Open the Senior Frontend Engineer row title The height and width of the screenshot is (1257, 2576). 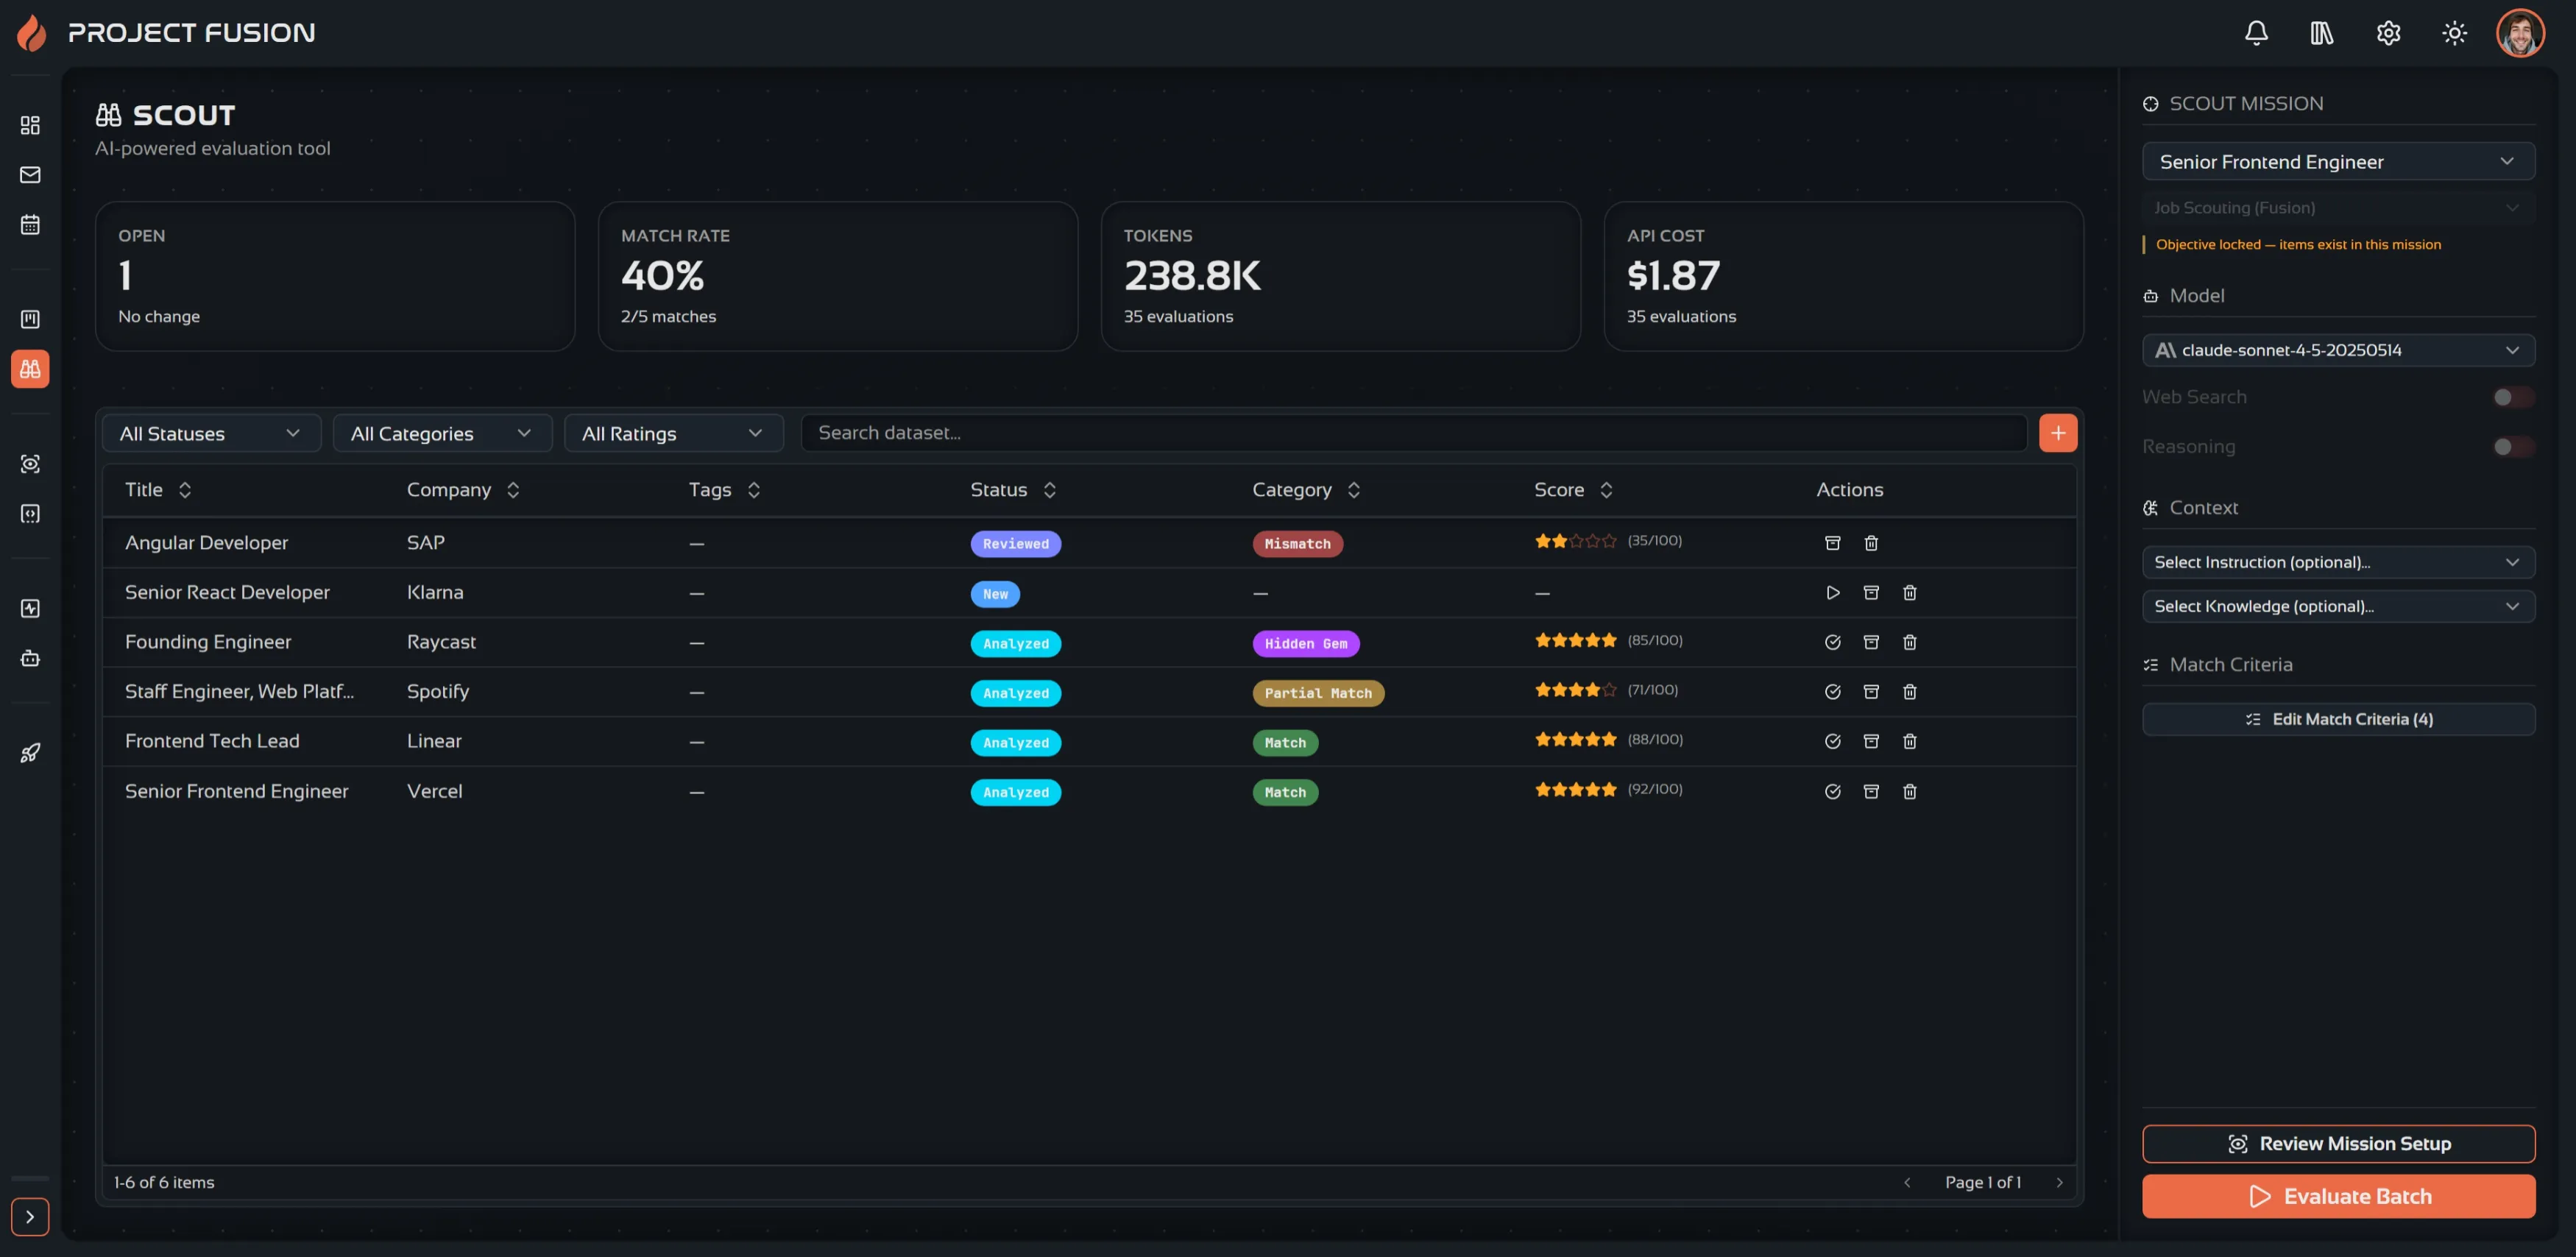coord(236,791)
